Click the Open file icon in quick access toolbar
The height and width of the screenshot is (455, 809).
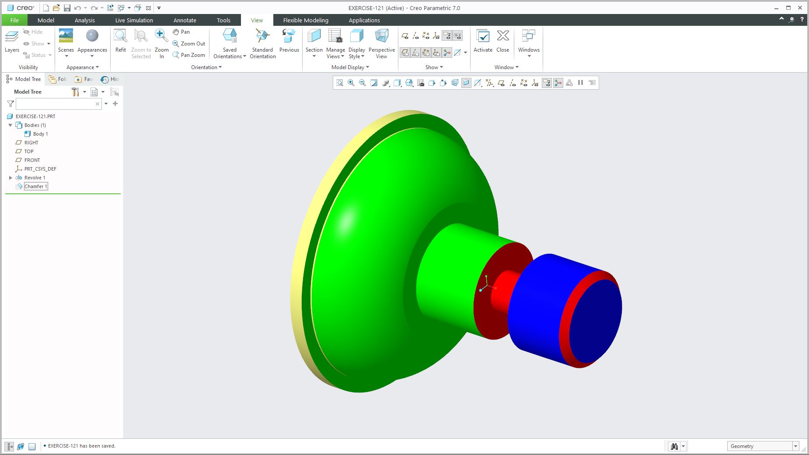pyautogui.click(x=56, y=8)
